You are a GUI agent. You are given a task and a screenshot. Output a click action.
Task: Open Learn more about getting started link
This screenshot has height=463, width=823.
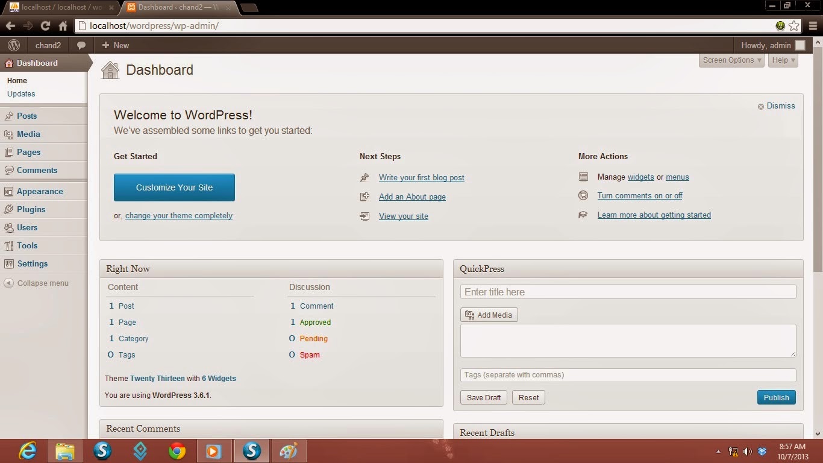654,215
